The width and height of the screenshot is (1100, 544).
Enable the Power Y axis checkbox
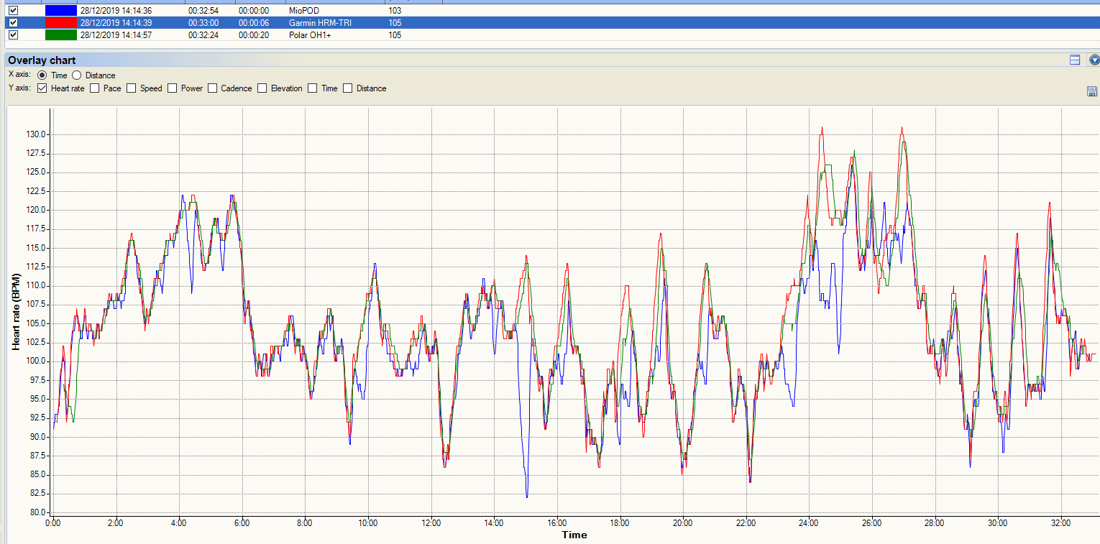pyautogui.click(x=173, y=88)
